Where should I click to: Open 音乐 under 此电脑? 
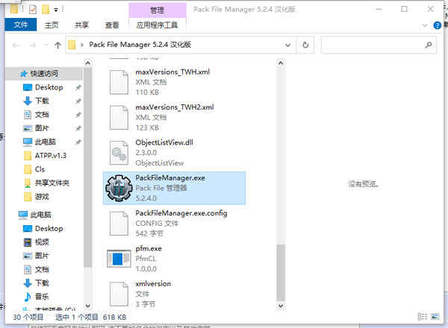pos(42,297)
